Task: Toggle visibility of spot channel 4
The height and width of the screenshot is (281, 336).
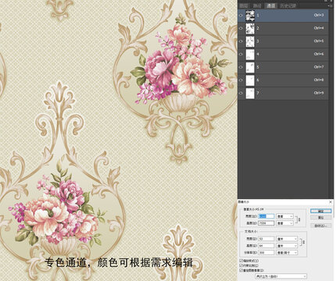Action: click(x=241, y=54)
